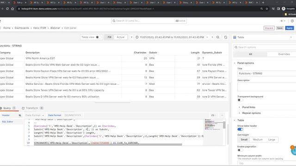Click the Search or jump to field
The image size is (296, 166).
pyautogui.click(x=149, y=21)
